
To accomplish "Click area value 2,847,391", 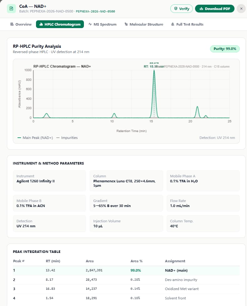I will pos(94,270).
